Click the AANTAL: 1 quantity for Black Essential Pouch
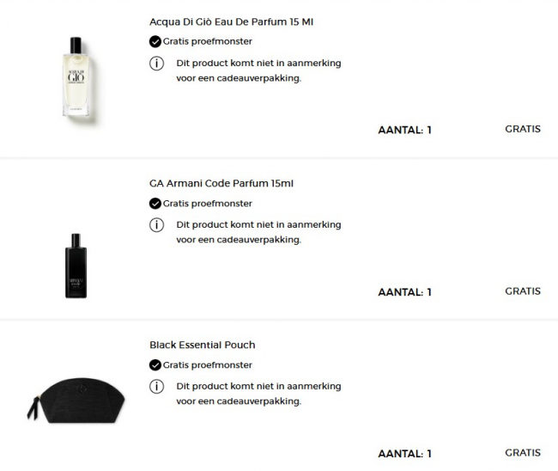Screen dimensions: 558x471 click(404, 453)
